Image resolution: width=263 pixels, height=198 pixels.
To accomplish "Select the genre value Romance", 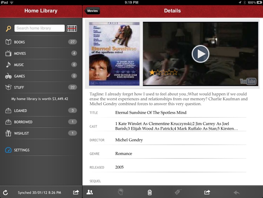I will [x=124, y=154].
